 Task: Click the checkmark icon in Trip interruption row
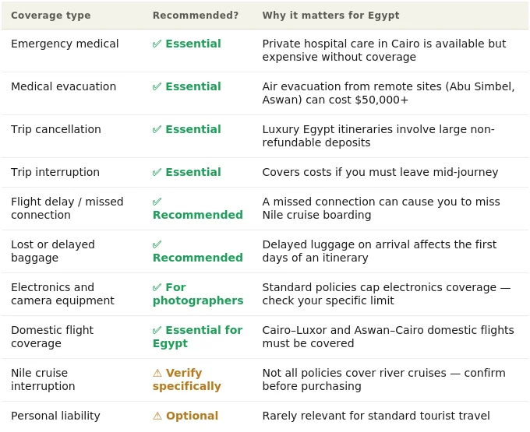[x=157, y=173]
